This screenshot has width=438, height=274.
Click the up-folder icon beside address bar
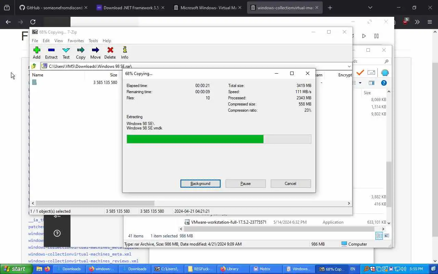pos(34,66)
